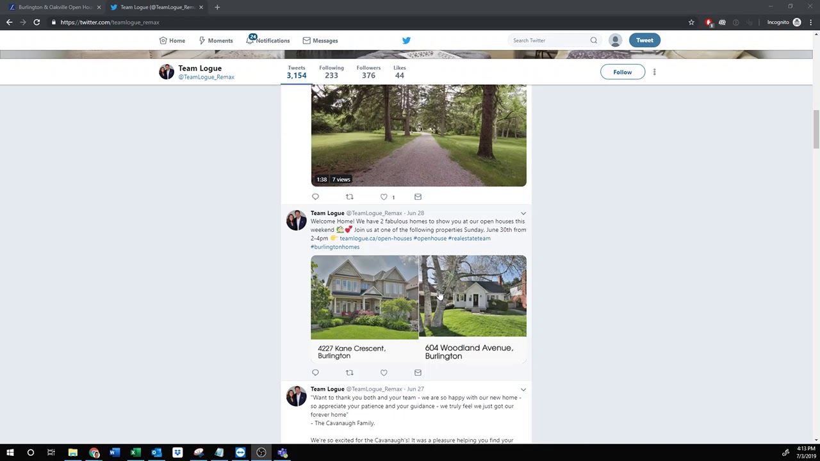
Task: Like the Jun 28 open house tweet
Action: [384, 373]
